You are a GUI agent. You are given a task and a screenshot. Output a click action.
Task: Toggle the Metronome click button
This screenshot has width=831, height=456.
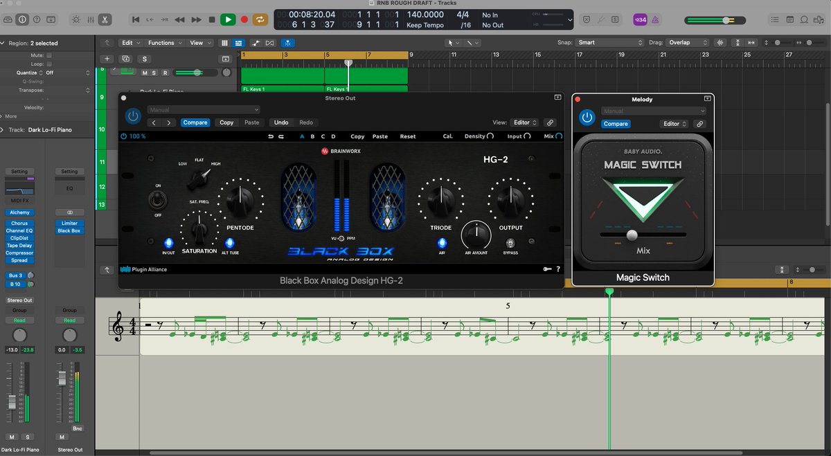(655, 19)
